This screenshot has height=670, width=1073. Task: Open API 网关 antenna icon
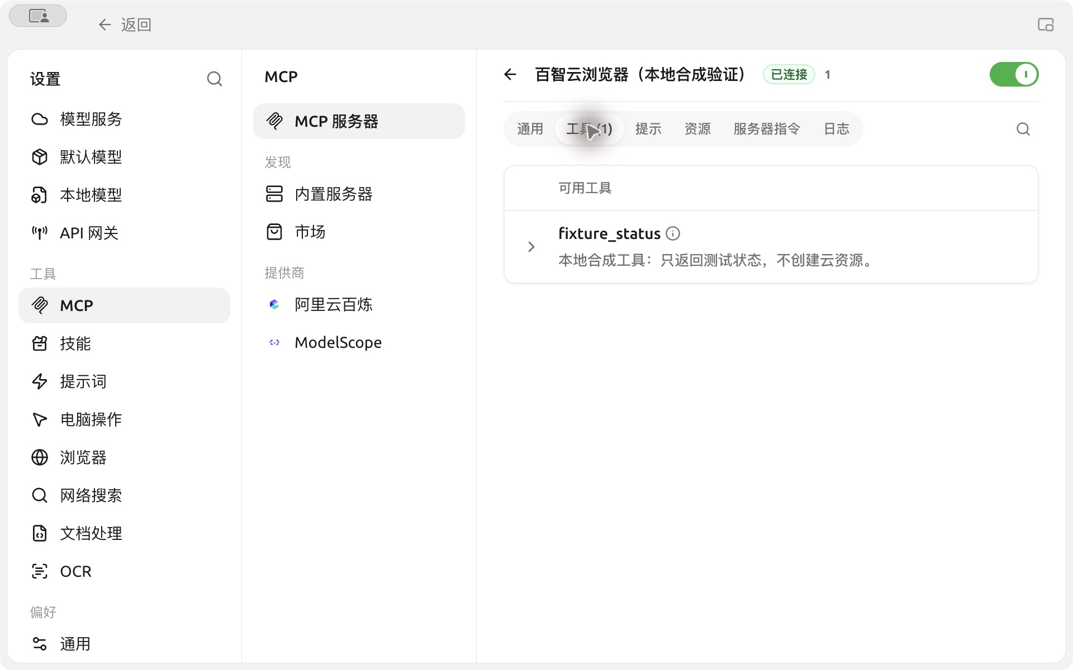[40, 233]
